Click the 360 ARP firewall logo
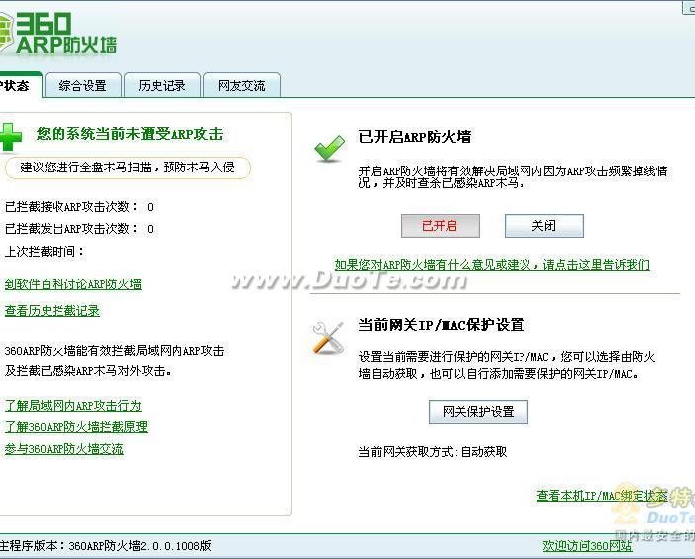This screenshot has width=695, height=559. 58,34
